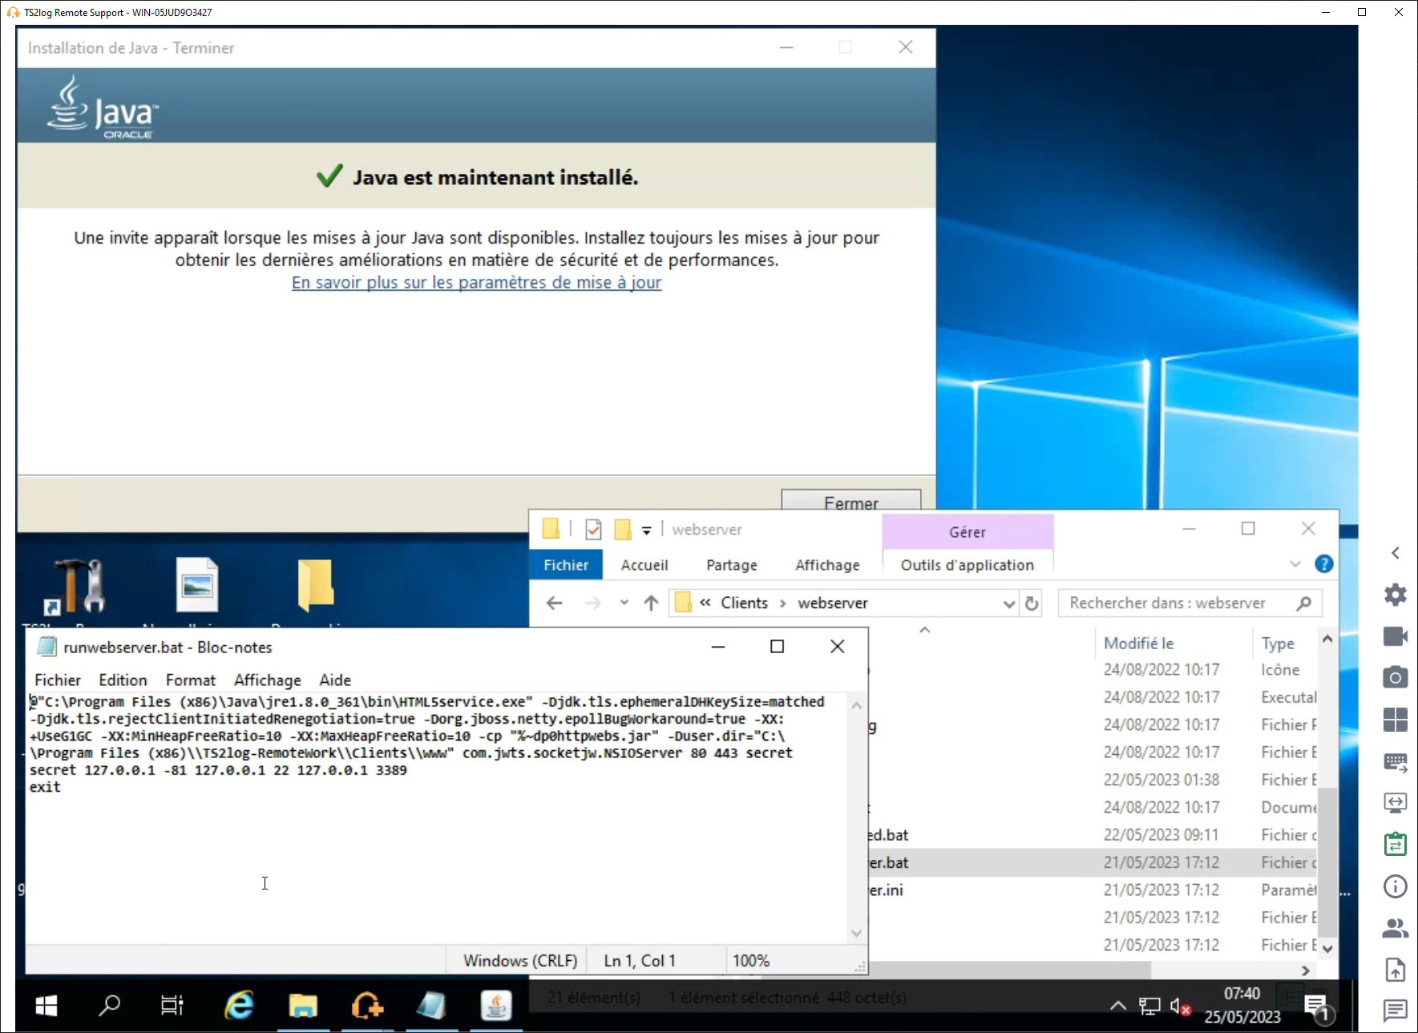Go forward in Explorer navigation

(x=592, y=603)
